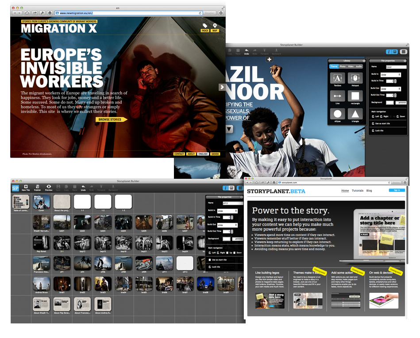Viewport: 420px width, 338px height.
Task: Close the Library panel
Action: tap(364, 61)
